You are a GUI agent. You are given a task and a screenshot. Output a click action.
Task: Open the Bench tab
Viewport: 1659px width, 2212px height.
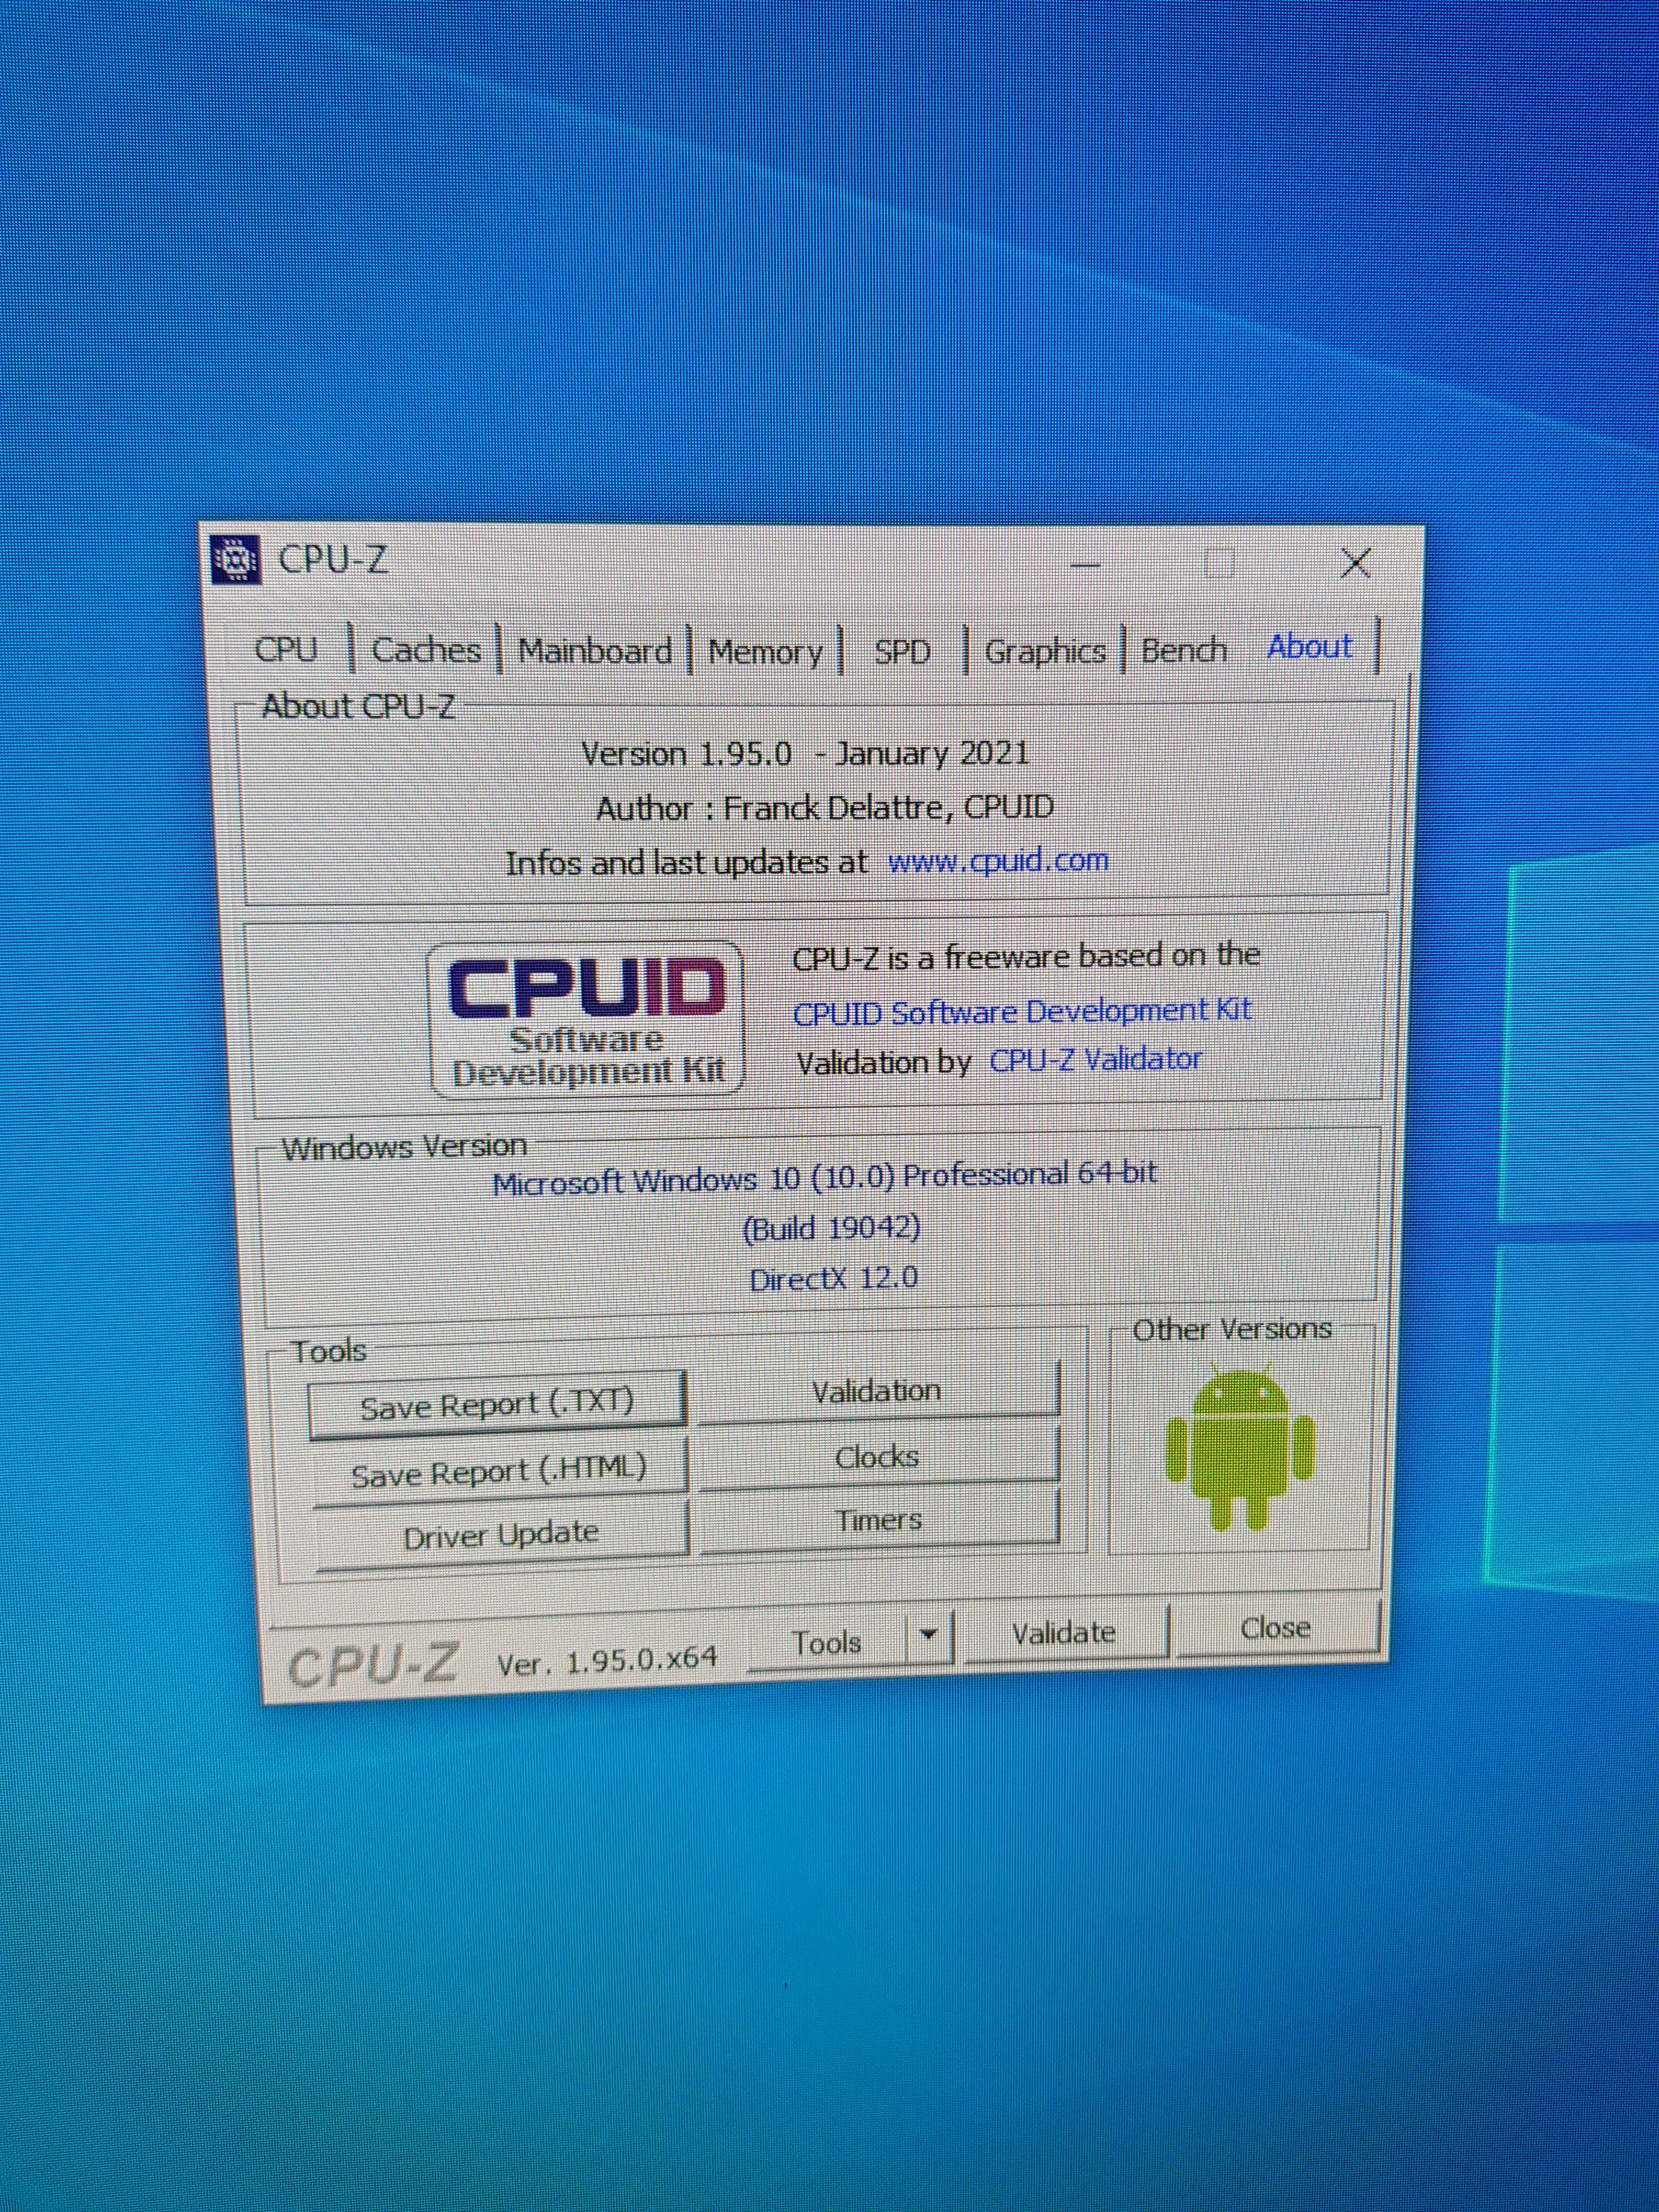tap(1184, 650)
